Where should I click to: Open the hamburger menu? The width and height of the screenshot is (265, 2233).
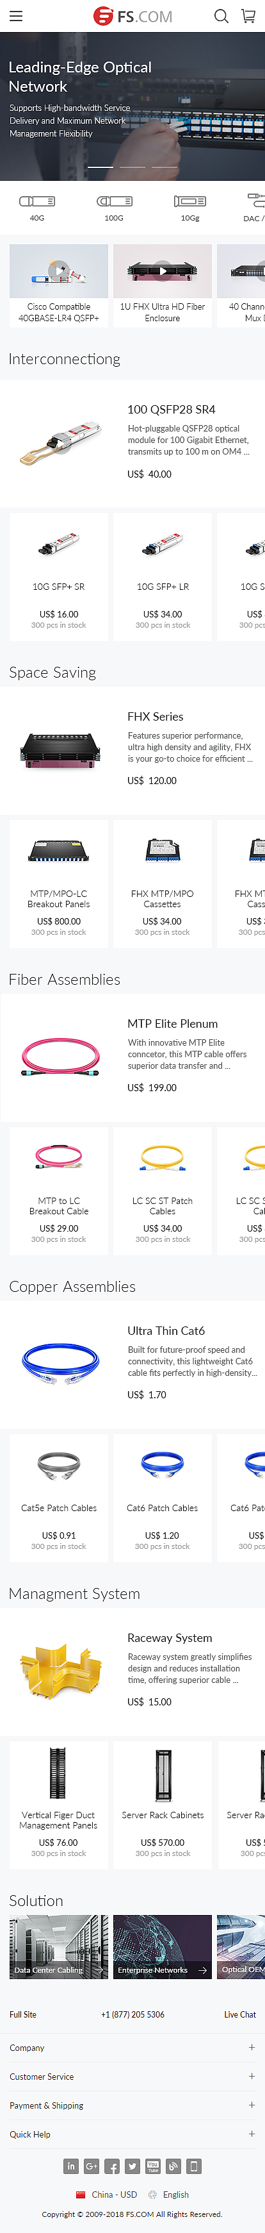pos(15,15)
